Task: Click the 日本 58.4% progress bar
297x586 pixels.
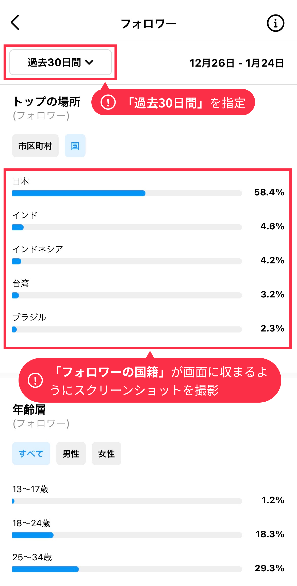Action: coord(127,193)
